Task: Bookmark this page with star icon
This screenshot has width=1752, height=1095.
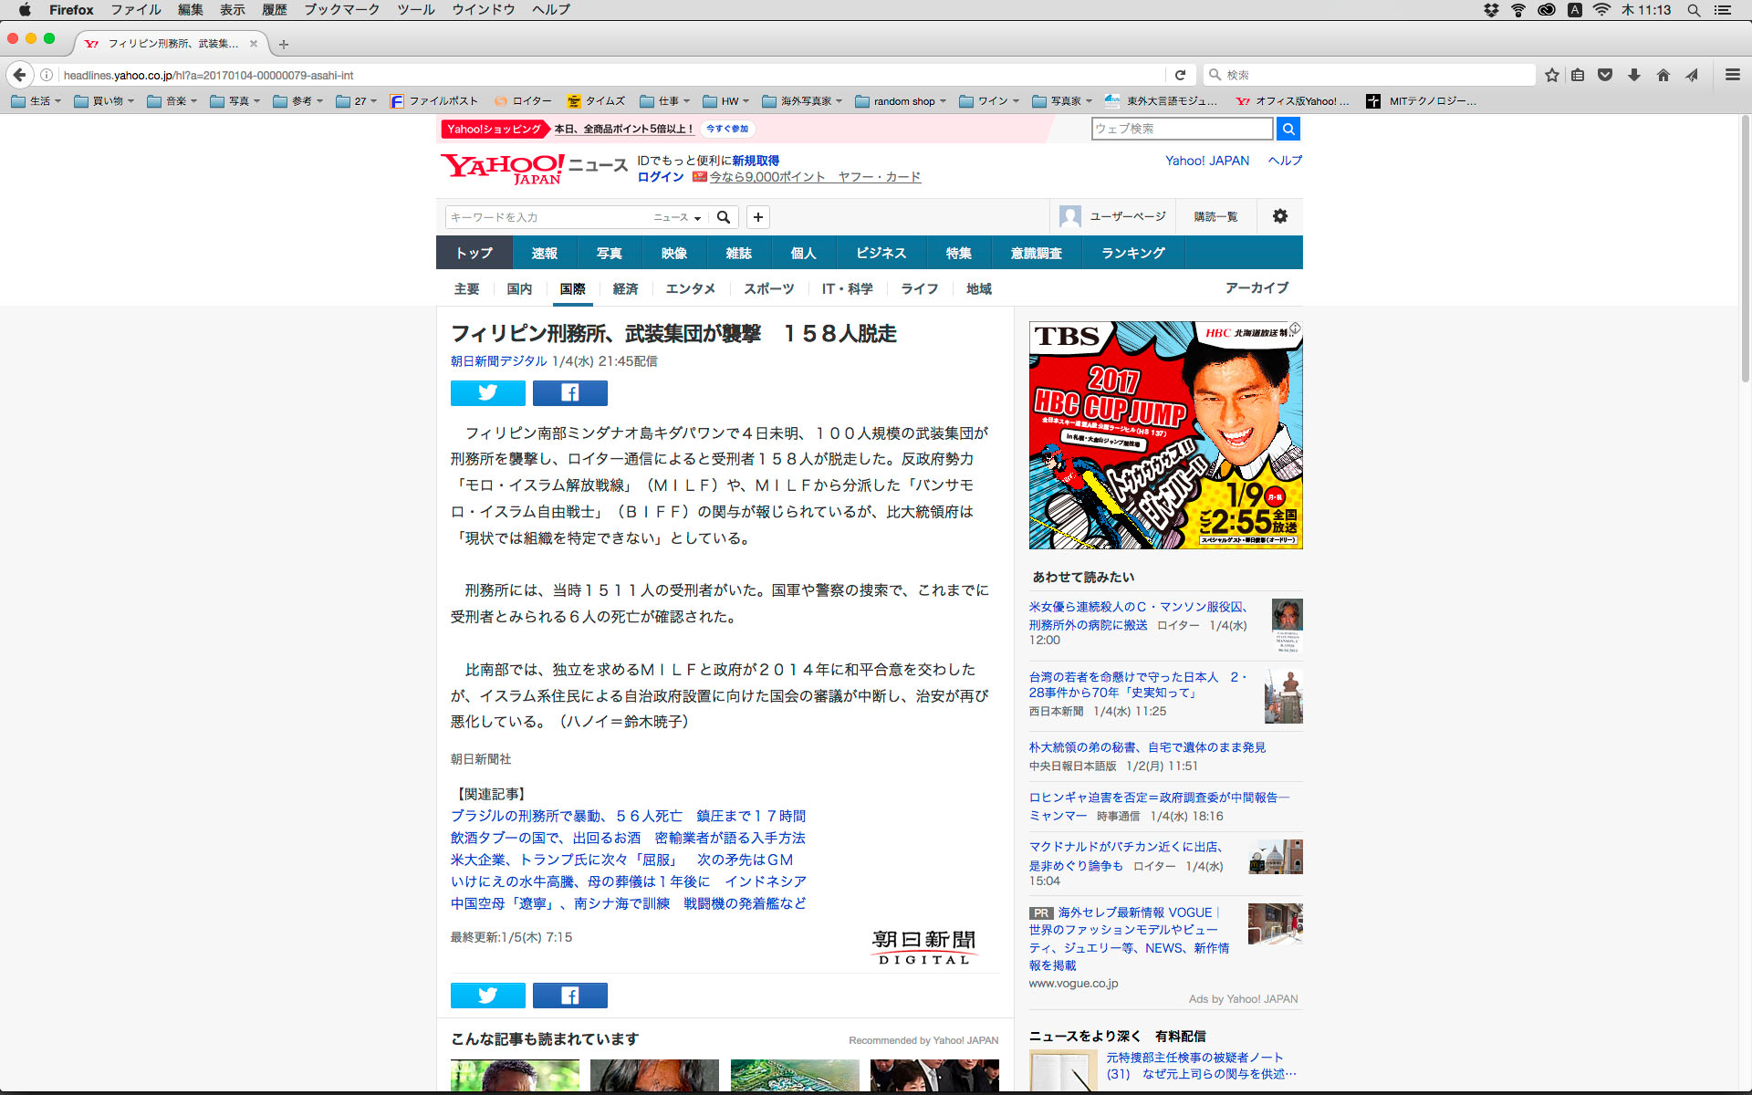Action: tap(1551, 75)
